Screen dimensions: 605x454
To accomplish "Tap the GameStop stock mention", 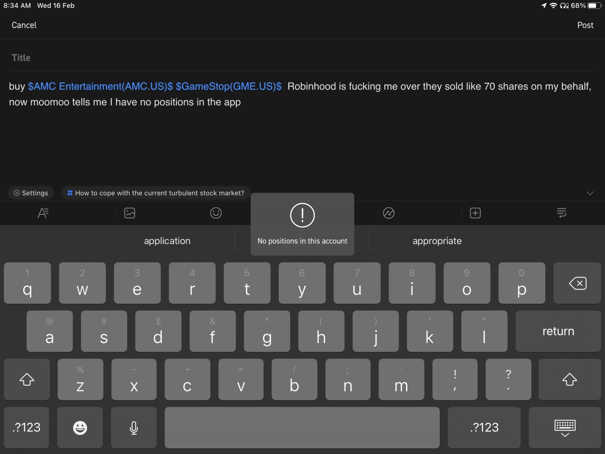I will tap(229, 86).
